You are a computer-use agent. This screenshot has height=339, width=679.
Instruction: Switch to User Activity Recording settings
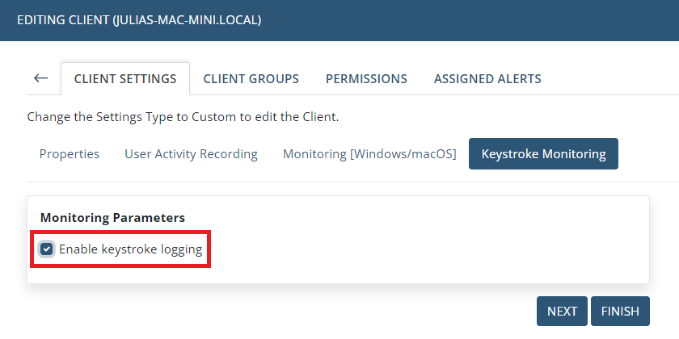[191, 153]
